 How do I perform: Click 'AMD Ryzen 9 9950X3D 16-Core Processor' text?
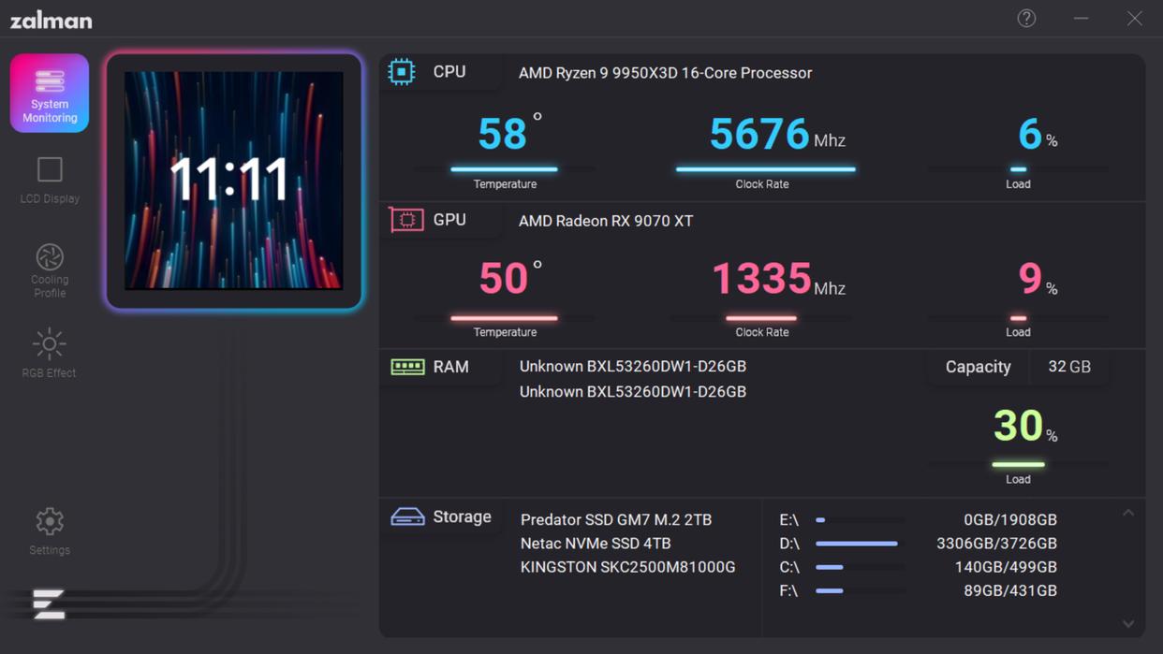point(665,73)
